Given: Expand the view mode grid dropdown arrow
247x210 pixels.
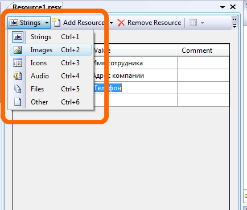Looking at the screenshot, I should point(202,23).
